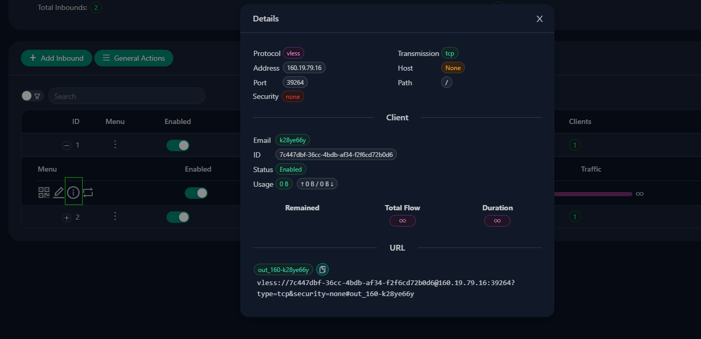Viewport: 701px width, 339px height.
Task: Collapse inbound 1 row with the minus icon
Action: [x=66, y=146]
